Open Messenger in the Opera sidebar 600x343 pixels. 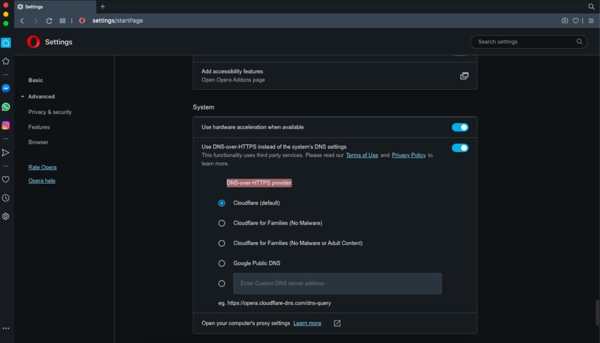[x=6, y=88]
